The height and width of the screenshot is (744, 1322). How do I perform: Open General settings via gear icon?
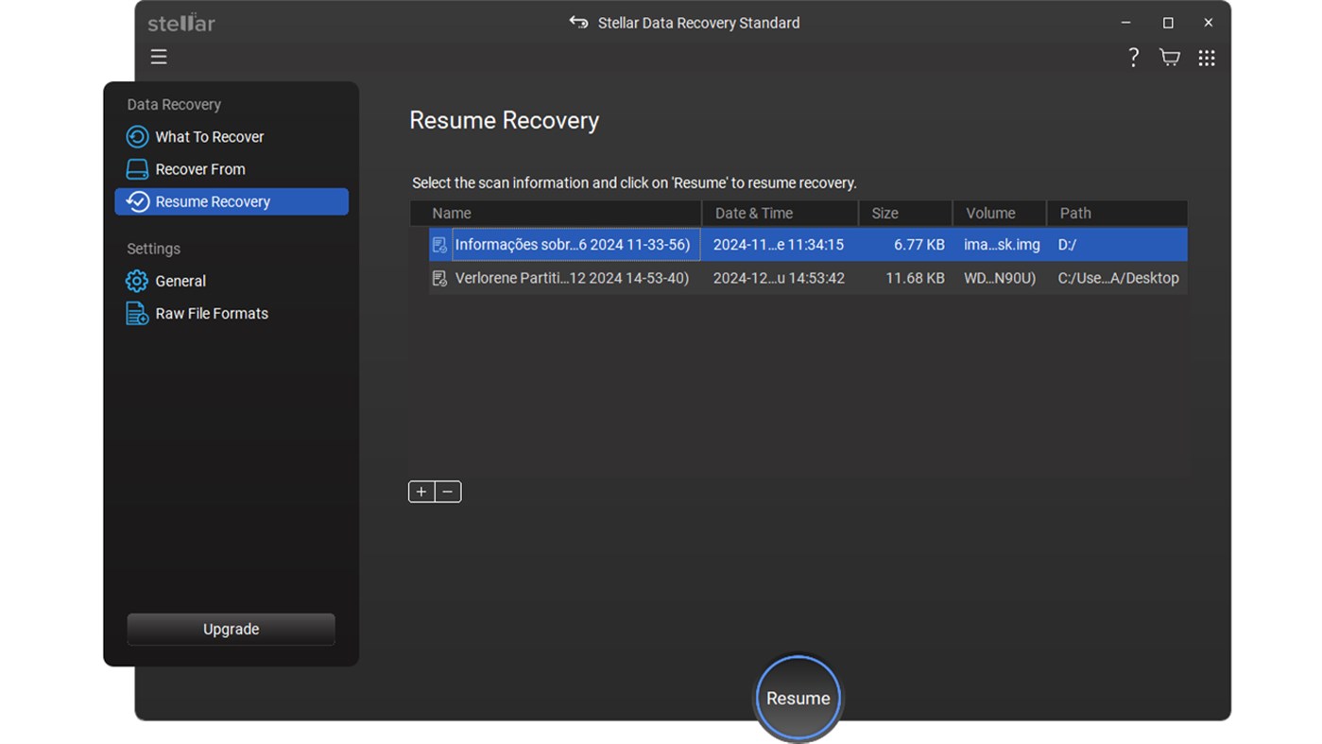[137, 281]
